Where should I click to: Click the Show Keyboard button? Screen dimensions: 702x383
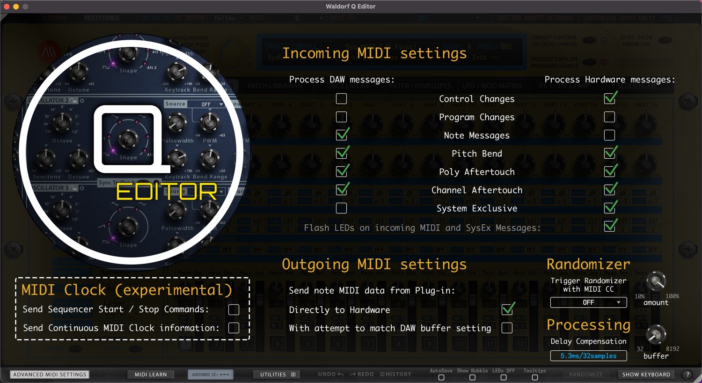(646, 375)
